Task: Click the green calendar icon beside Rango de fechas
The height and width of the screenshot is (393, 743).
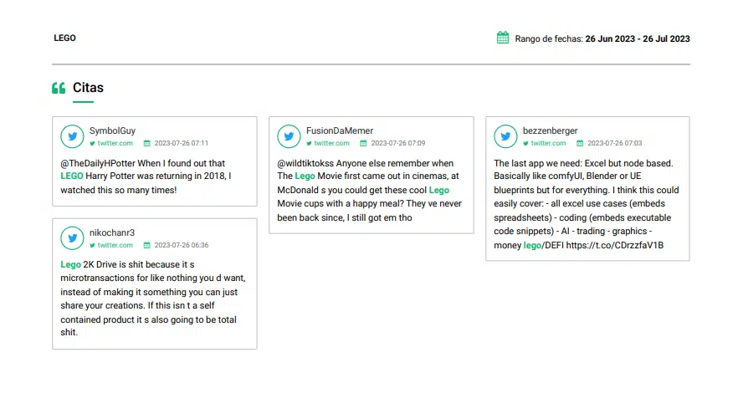Action: 503,38
